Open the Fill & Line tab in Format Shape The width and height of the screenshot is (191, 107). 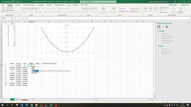(x=159, y=26)
